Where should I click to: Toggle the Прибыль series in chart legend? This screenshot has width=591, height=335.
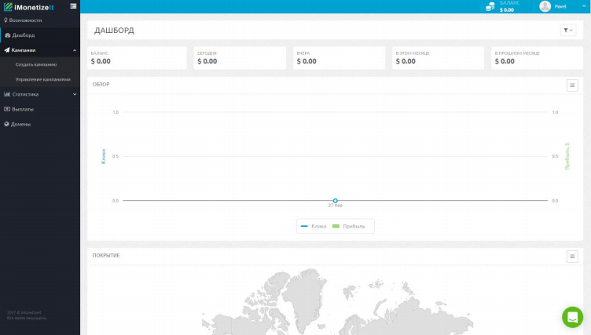[x=349, y=226]
